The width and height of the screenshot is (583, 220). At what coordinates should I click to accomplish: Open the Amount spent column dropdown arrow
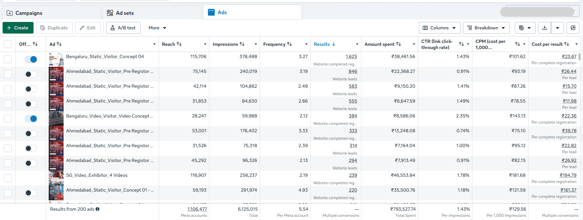(414, 44)
